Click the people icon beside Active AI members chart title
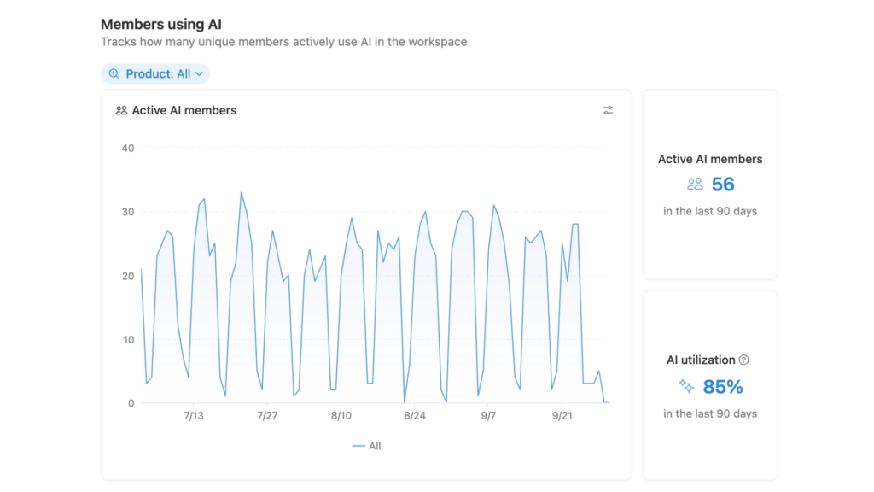The image size is (874, 492). [121, 110]
